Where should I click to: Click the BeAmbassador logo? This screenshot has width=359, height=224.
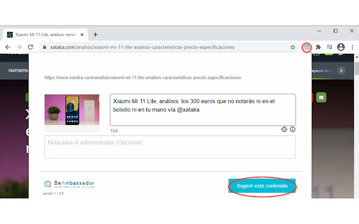pyautogui.click(x=70, y=184)
